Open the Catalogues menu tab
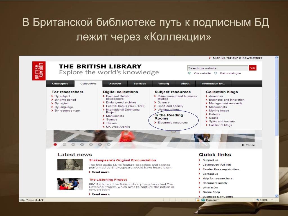The image size is (288, 216). (60, 84)
